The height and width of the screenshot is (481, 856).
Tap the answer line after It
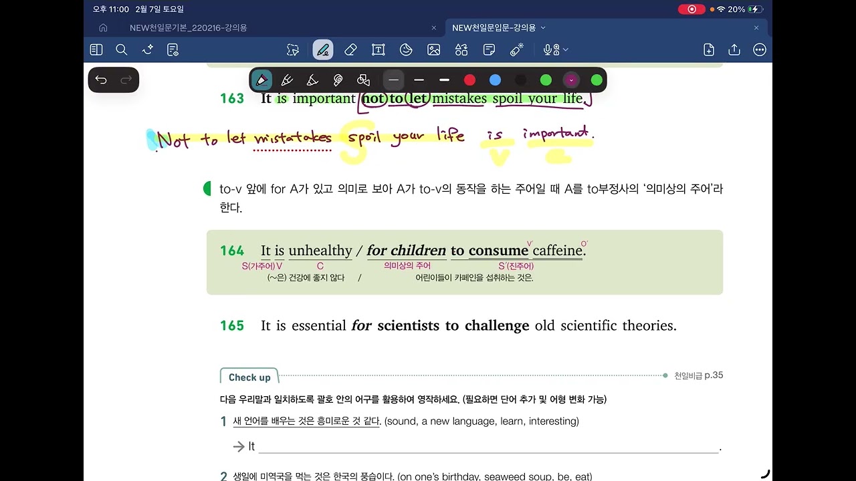488,446
